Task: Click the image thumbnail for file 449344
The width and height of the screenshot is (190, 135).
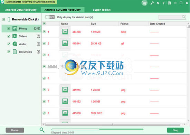Action: [x=65, y=44]
